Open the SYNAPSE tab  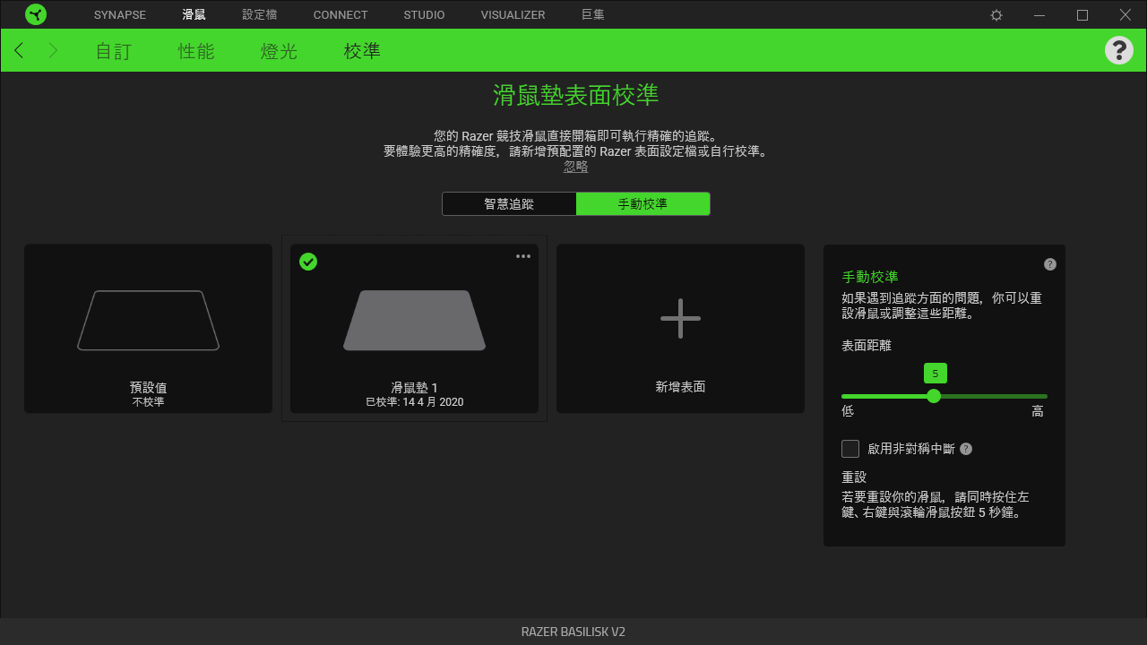[120, 15]
